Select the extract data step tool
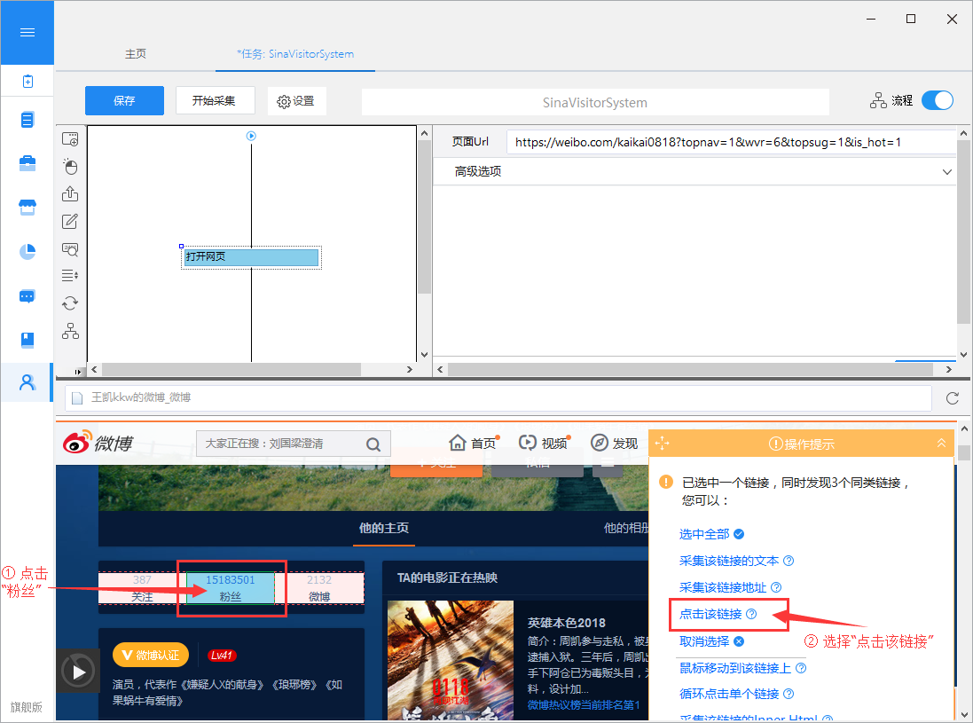The image size is (973, 723). click(x=70, y=193)
